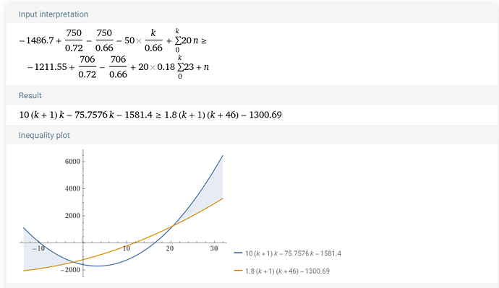Image resolution: width=499 pixels, height=288 pixels.
Task: Click the Inequality plot section header
Action: point(44,135)
